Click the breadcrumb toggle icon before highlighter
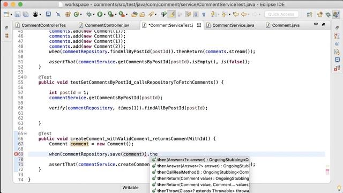This screenshot has height=193, width=343. coord(163,14)
